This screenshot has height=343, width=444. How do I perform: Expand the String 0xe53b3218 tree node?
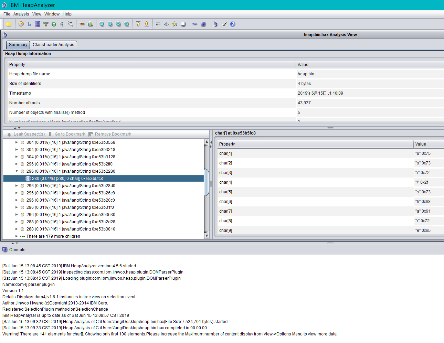click(x=17, y=149)
